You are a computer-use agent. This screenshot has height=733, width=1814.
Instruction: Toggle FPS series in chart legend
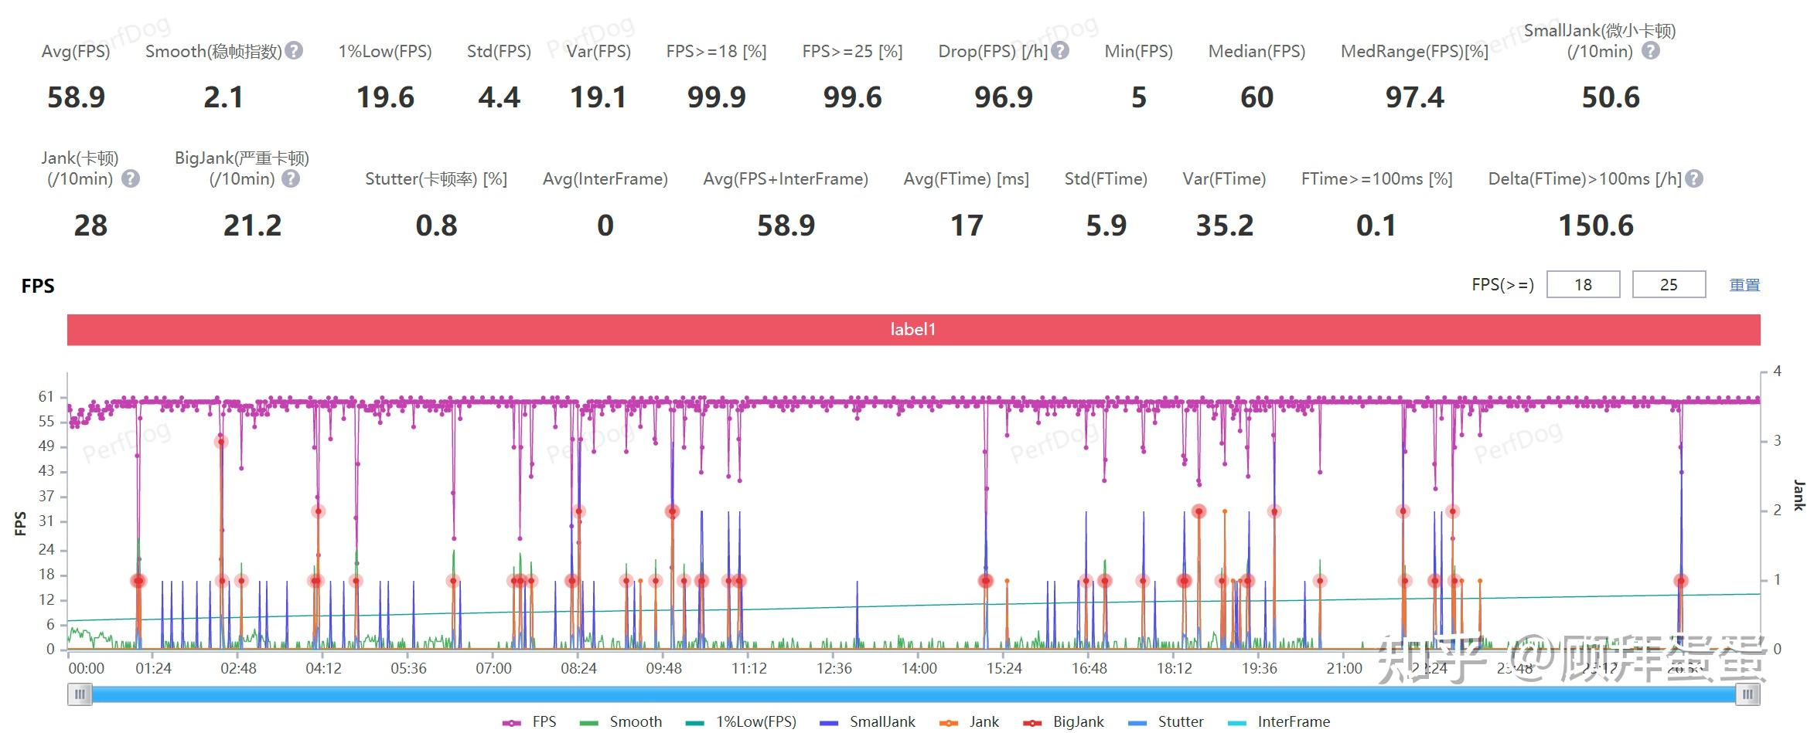pos(530,721)
